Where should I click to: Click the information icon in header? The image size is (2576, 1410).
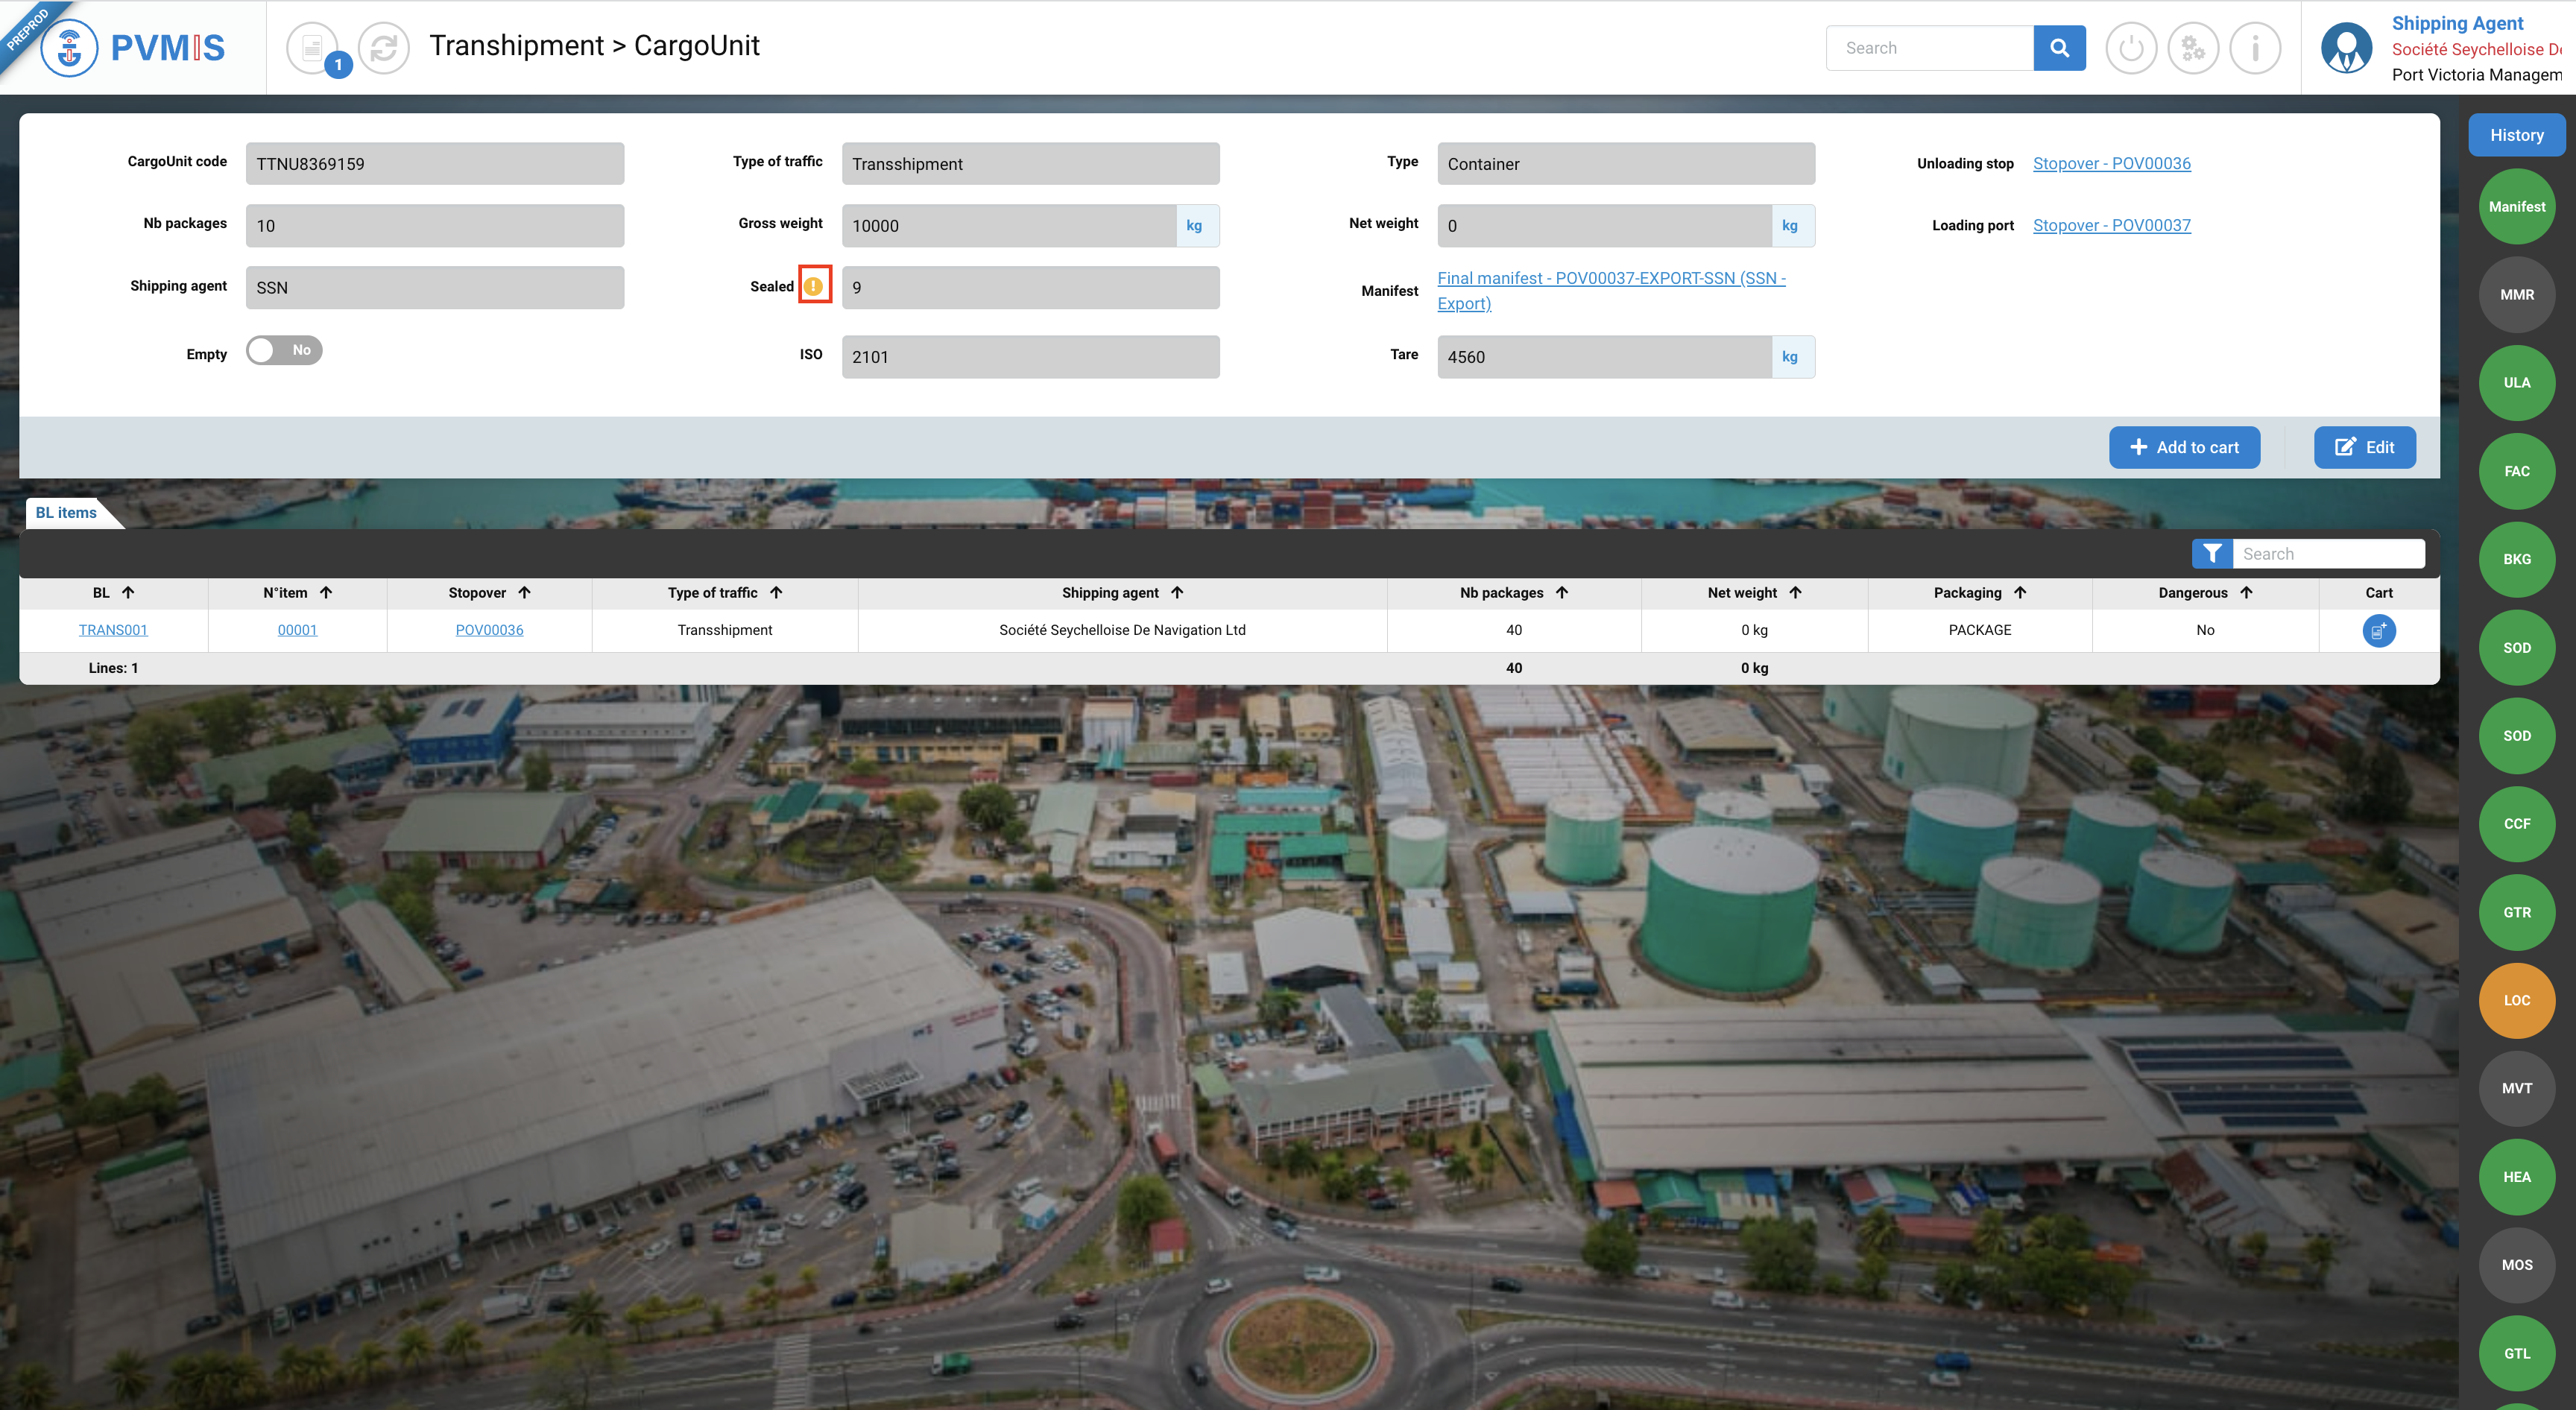point(2254,48)
